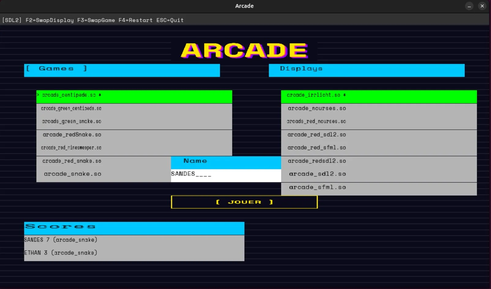Click the [SDL2] indicator in status bar
The height and width of the screenshot is (289, 491).
tap(12, 20)
